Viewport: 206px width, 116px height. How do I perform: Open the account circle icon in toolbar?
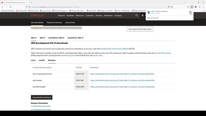[196, 7]
